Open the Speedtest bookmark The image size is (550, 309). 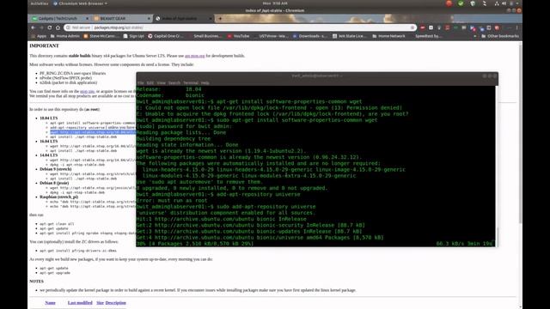[426, 36]
